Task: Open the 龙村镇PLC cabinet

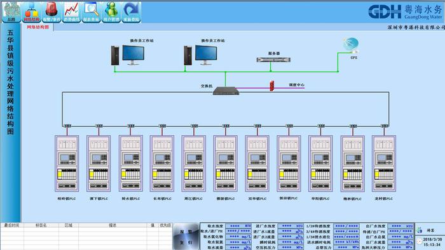Action: pyautogui.click(x=384, y=163)
